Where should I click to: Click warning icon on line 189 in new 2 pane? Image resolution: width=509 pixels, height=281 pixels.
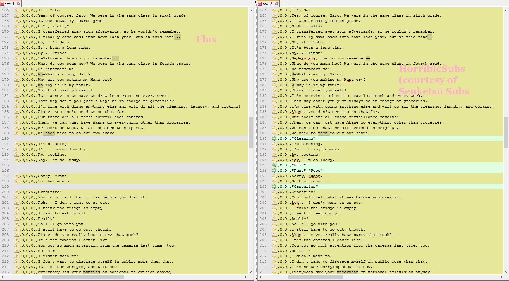pyautogui.click(x=274, y=133)
